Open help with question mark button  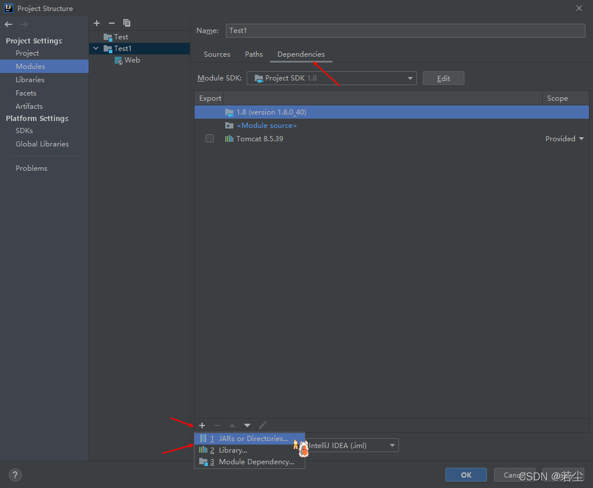coord(15,475)
